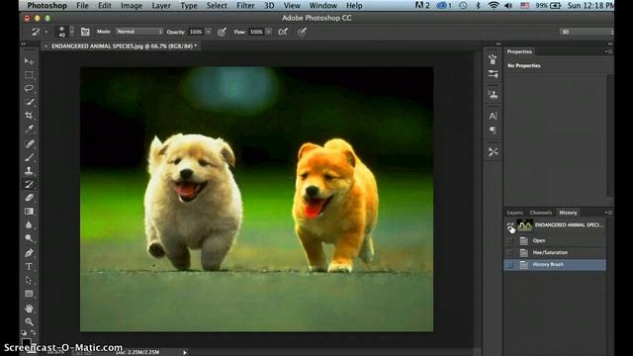Set history brush source to History Brush state
Screen dimensions: 633x356
click(x=510, y=265)
